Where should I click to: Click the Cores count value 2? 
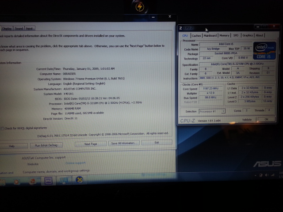tap(246, 110)
